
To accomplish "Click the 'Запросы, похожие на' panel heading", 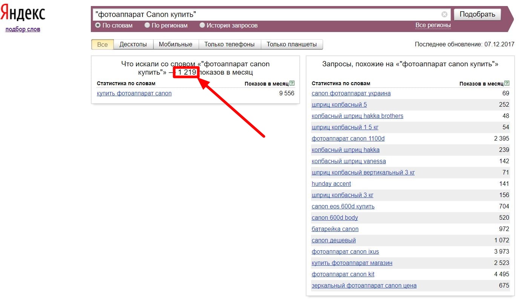I will click(410, 64).
